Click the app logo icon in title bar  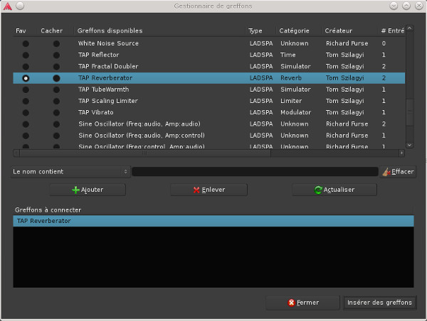pos(6,6)
